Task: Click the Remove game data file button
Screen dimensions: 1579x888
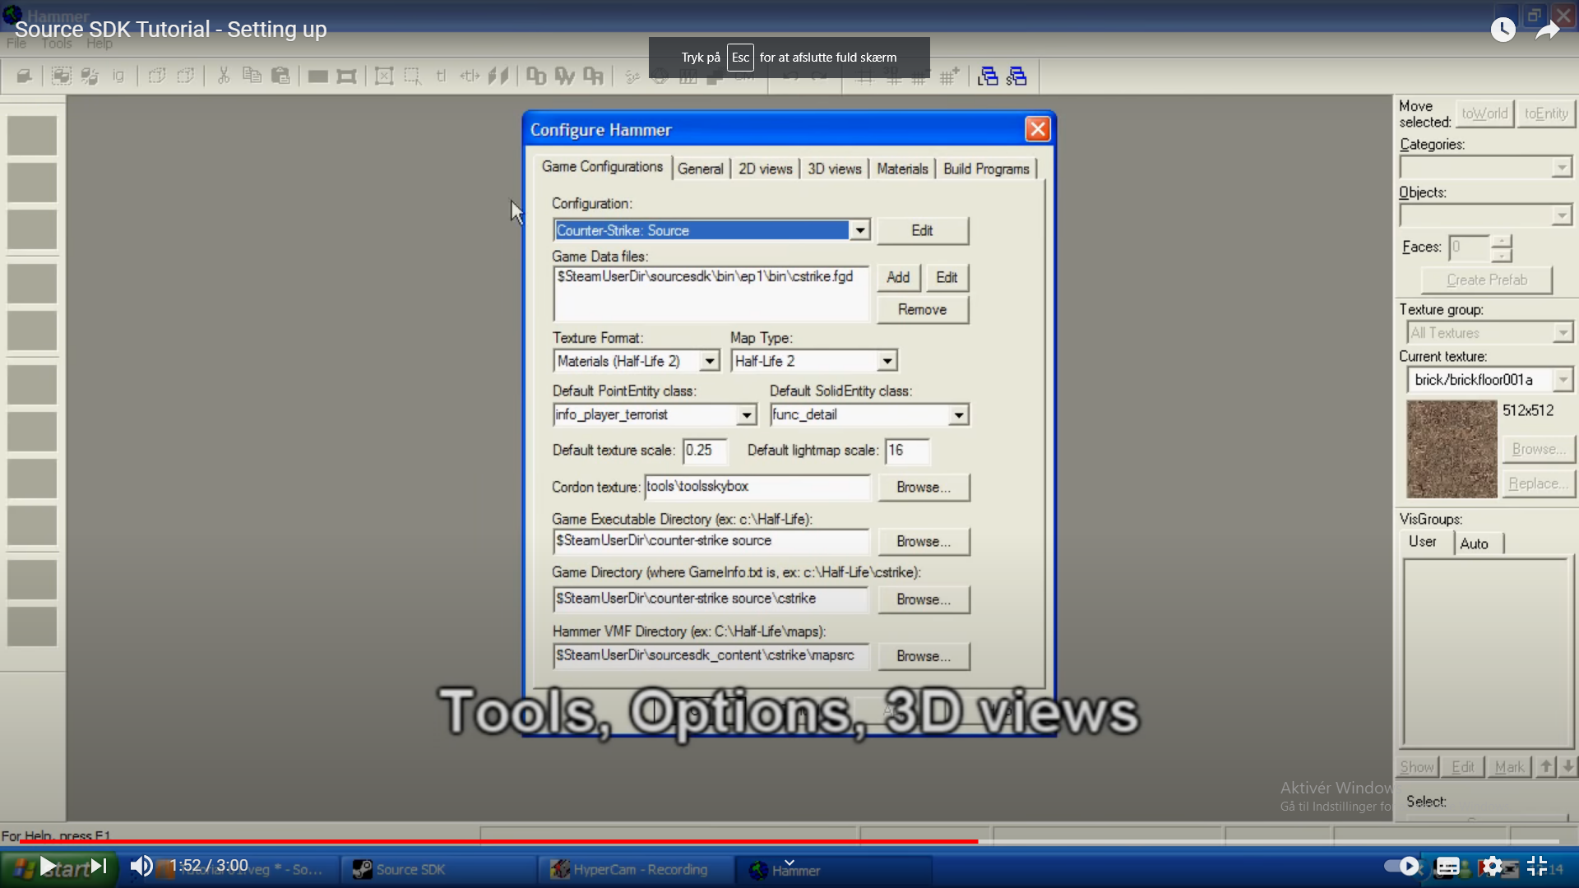Action: (x=922, y=309)
